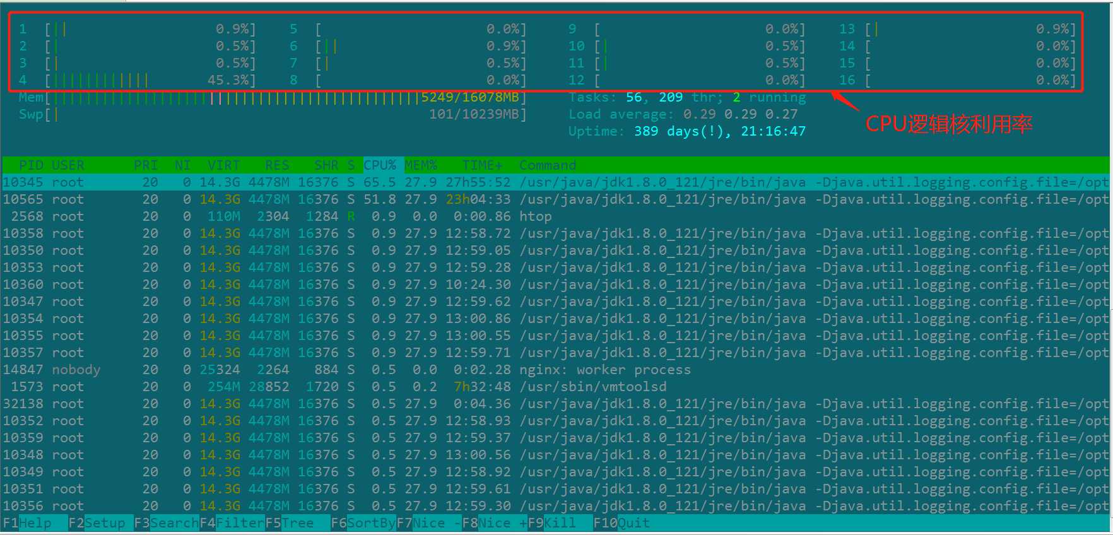1113x535 pixels.
Task: Click CPU 16 meter bar
Action: coord(957,81)
